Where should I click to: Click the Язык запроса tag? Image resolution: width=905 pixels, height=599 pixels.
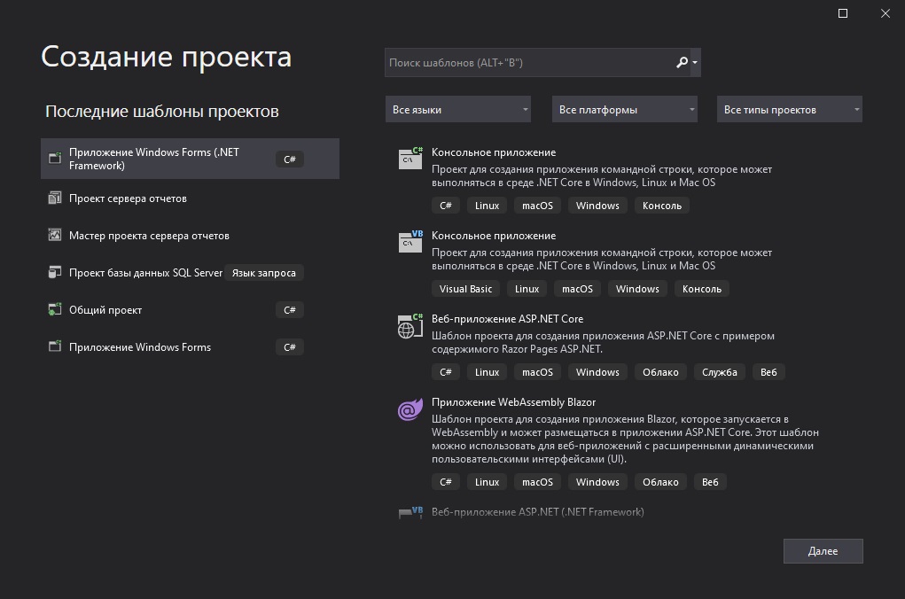264,272
